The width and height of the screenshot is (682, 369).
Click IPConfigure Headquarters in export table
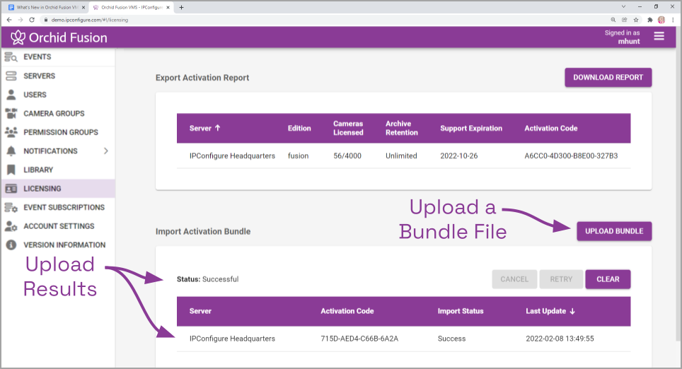tap(232, 156)
